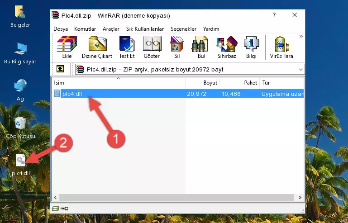Screen dimensions: 348x223
Task: Click horizontal scrollbar right arrow
Action: point(300,198)
